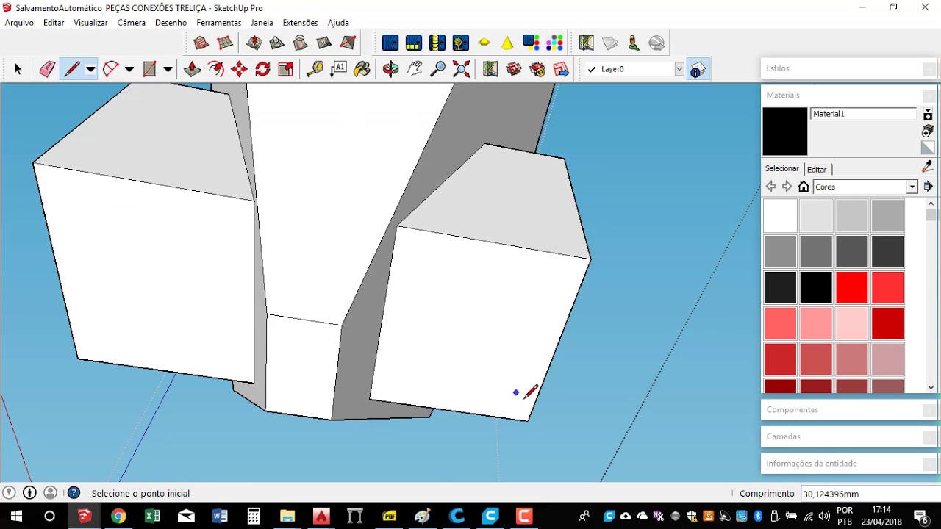Expand the Arc tool dropdown arrow
The height and width of the screenshot is (529, 941).
pos(129,69)
